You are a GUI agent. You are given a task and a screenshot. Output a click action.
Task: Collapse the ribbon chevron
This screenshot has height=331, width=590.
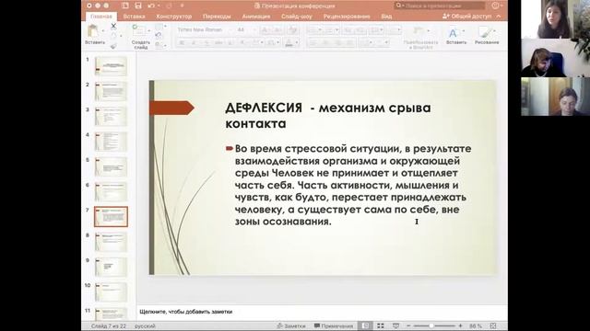pyautogui.click(x=499, y=17)
